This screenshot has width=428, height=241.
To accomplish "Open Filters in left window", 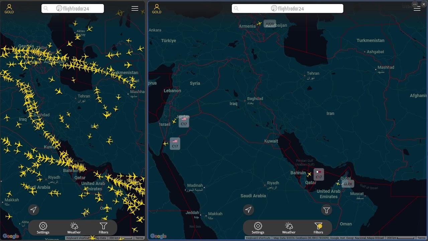I will [x=104, y=228].
